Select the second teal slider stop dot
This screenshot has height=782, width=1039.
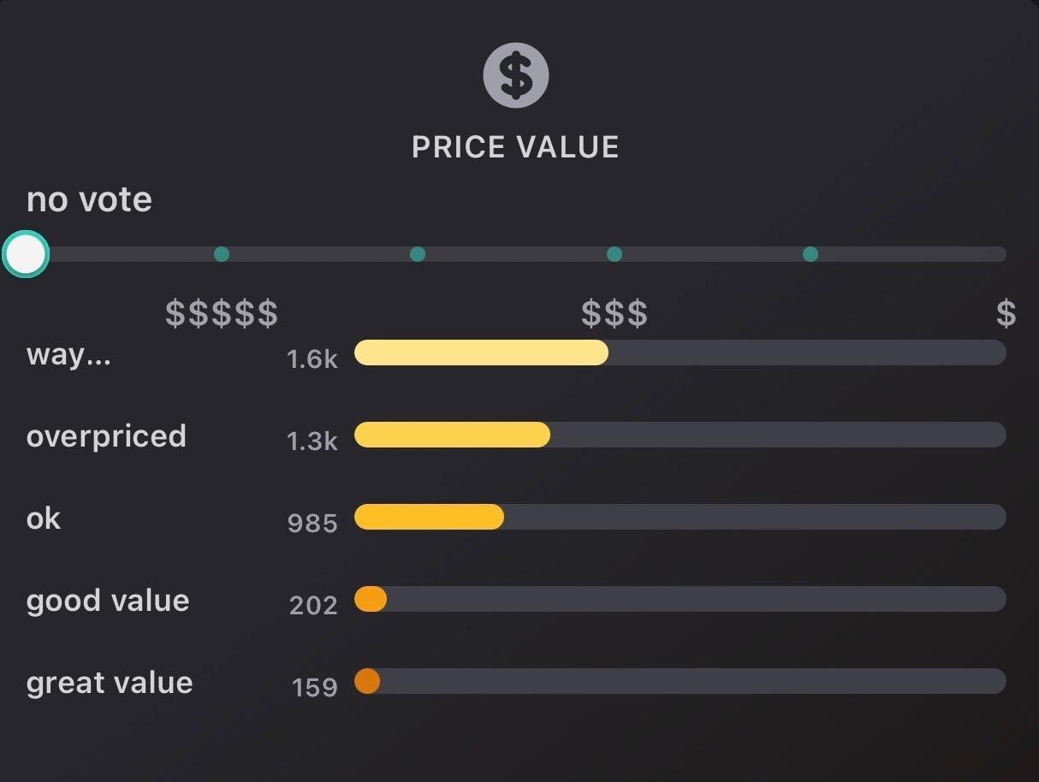point(418,254)
